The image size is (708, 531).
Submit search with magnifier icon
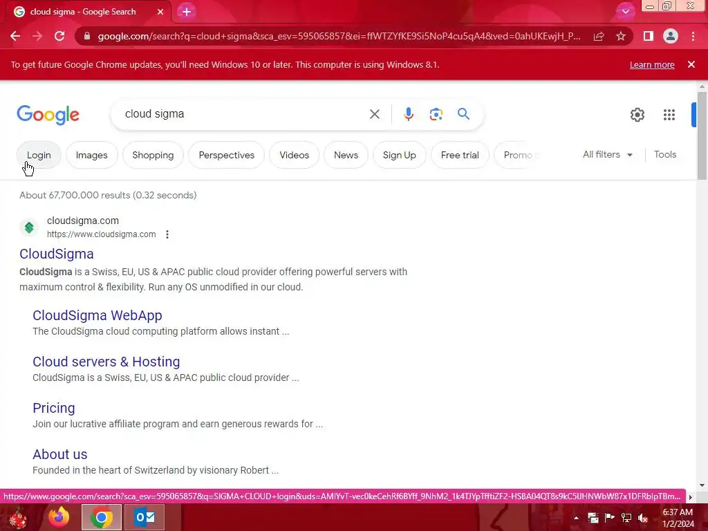(x=463, y=114)
